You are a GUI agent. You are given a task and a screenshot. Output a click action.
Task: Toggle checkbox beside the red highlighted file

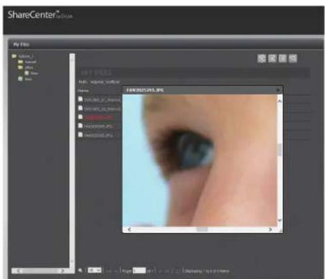coord(80,117)
